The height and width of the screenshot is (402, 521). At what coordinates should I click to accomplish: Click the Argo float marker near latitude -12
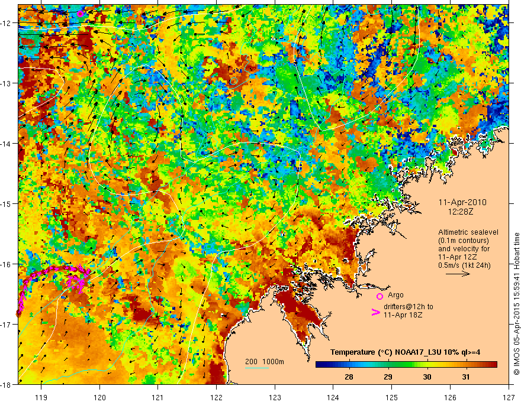click(x=80, y=14)
